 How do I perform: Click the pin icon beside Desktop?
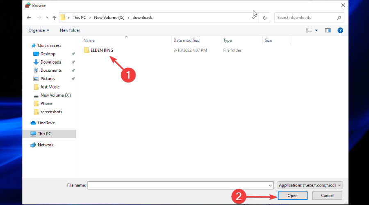pos(73,54)
